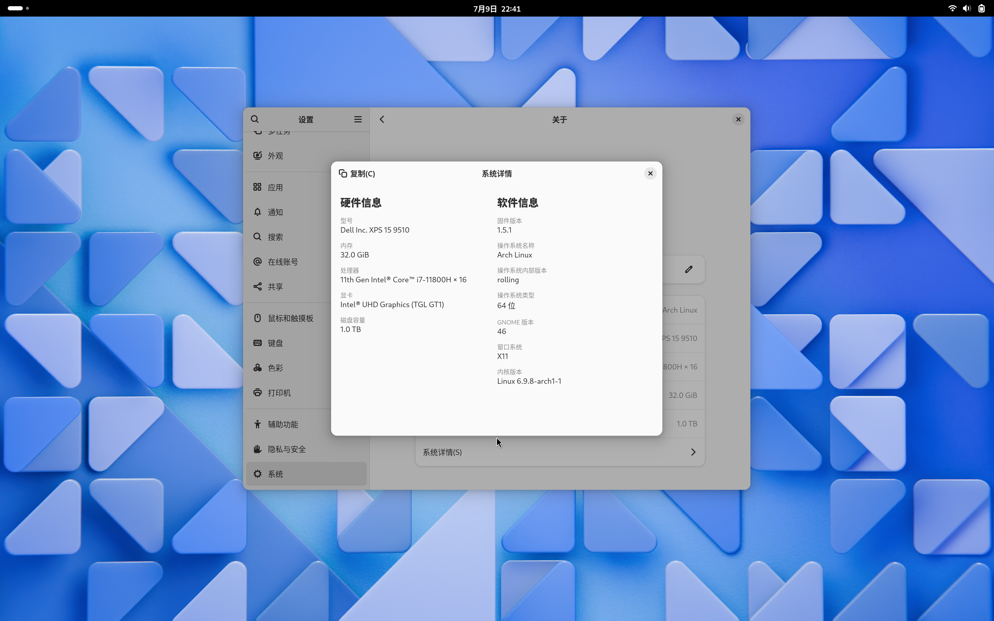
Task: Expand 系统详情(S) row chevron
Action: click(693, 452)
